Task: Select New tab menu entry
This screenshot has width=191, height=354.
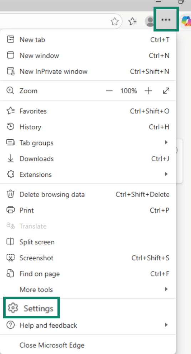Action: [x=88, y=40]
